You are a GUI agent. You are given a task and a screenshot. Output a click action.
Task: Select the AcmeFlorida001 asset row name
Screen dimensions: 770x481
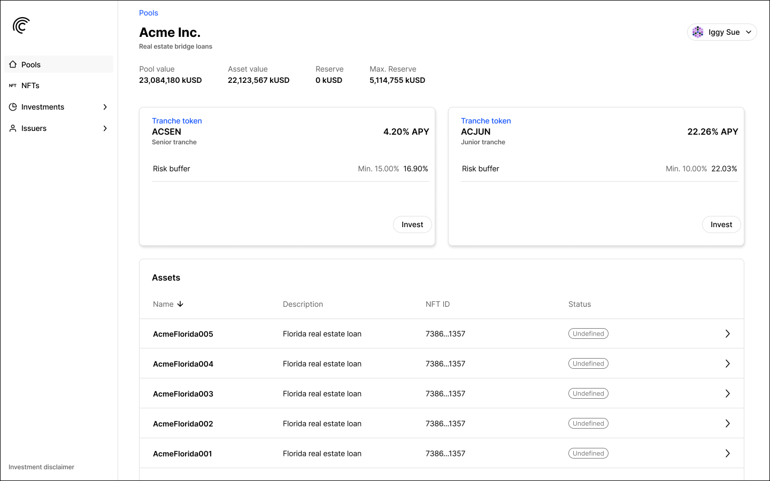[182, 454]
